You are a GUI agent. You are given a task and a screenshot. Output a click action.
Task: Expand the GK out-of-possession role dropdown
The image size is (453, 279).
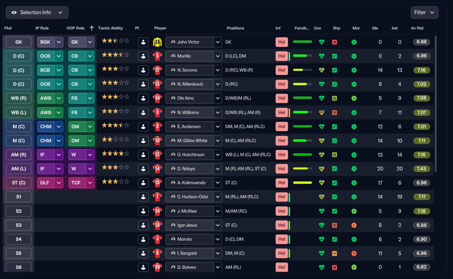(x=90, y=42)
